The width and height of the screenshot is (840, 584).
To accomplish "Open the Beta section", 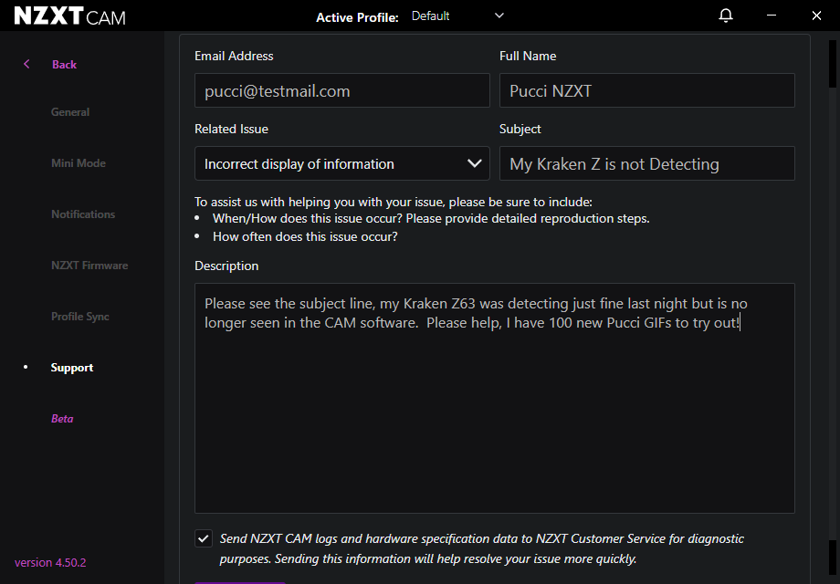I will pyautogui.click(x=62, y=419).
